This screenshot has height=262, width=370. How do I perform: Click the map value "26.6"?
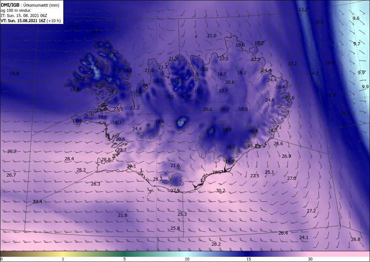pos(278,144)
